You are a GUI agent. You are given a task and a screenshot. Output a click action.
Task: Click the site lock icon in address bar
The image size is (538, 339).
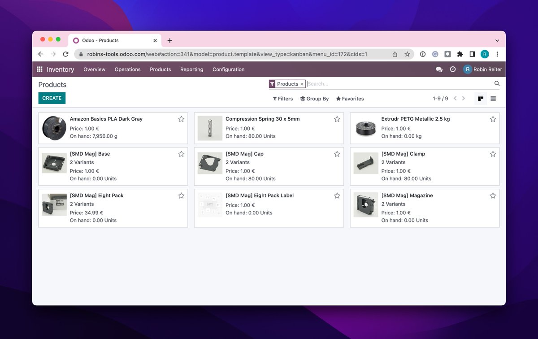coord(81,54)
